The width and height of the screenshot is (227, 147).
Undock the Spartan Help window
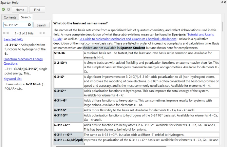coord(222,2)
